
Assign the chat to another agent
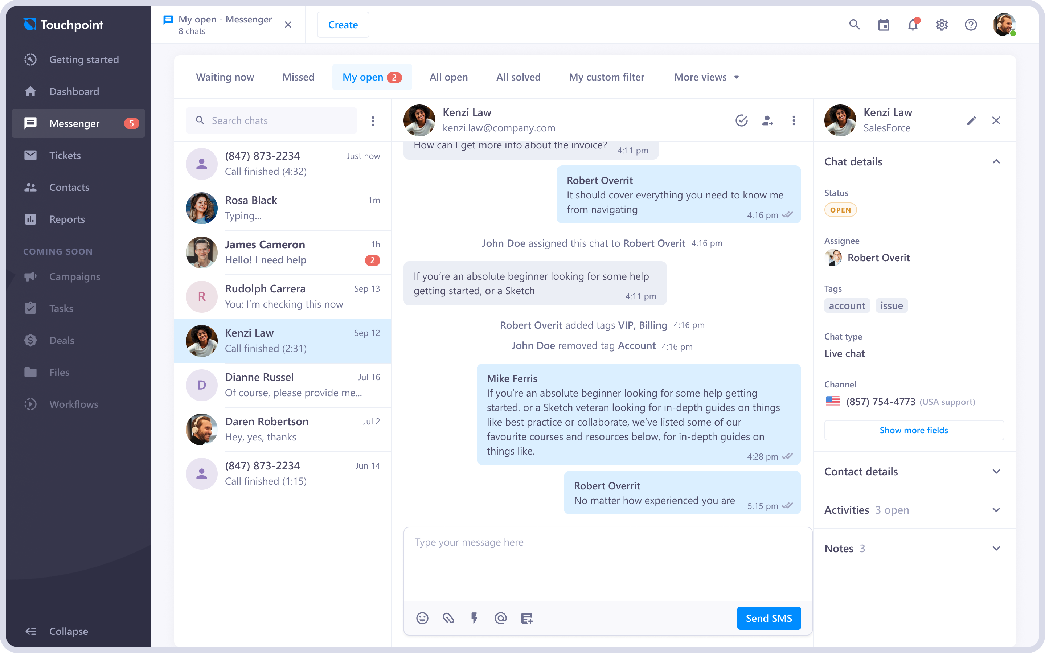pos(768,121)
